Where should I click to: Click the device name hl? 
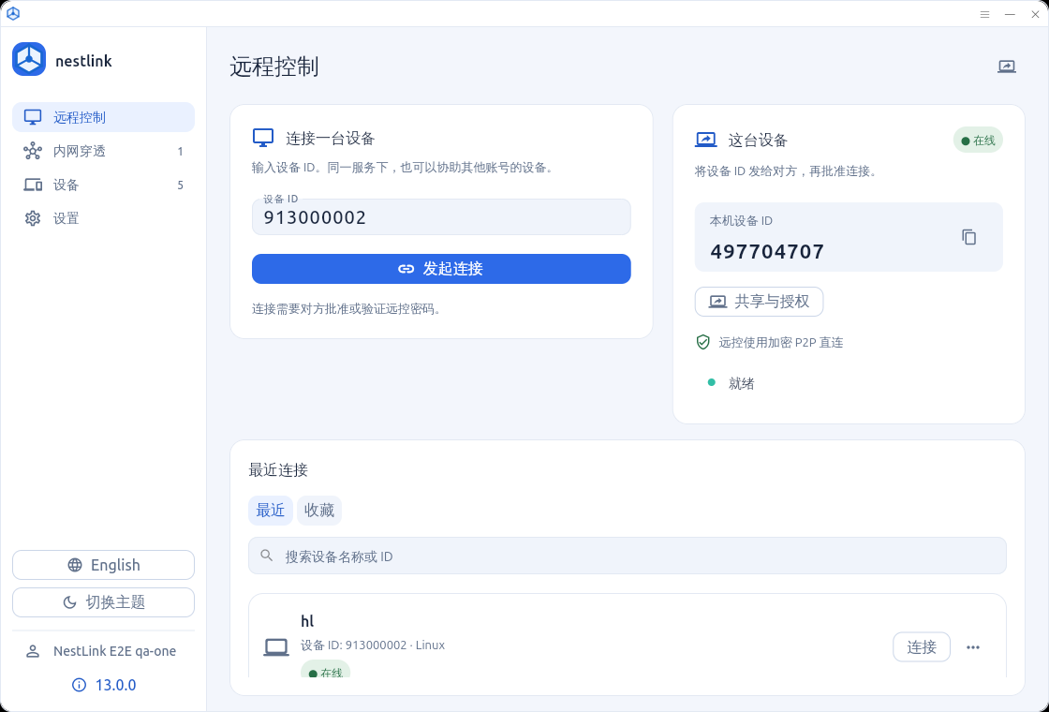point(307,621)
